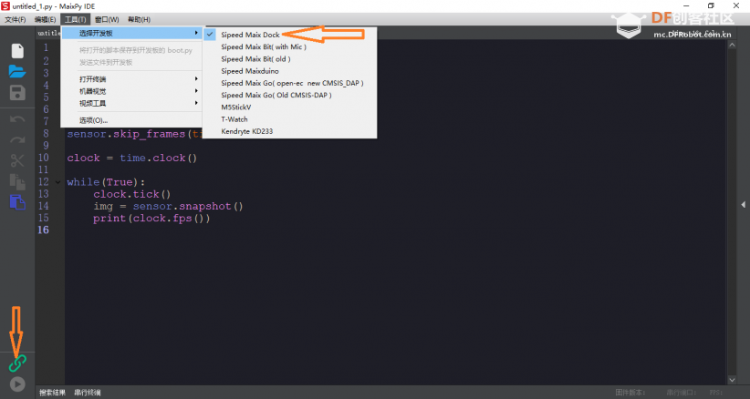The height and width of the screenshot is (399, 750).
Task: Click the Copy icon in sidebar
Action: click(x=17, y=182)
